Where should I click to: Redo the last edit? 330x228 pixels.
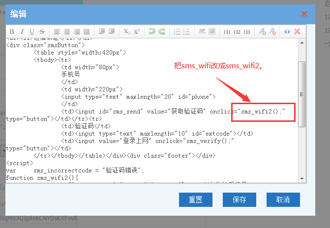point(162,31)
